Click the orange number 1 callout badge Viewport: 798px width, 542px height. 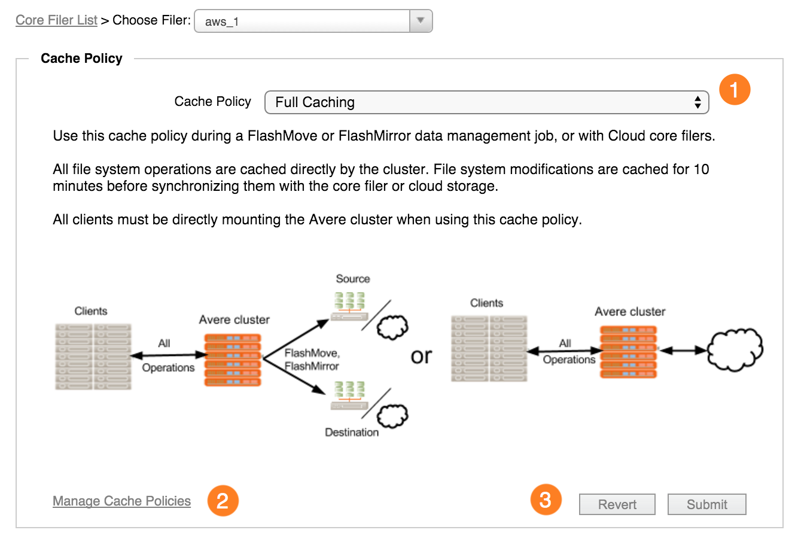point(734,90)
